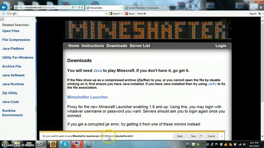Open the dropdown arrow beside Save button

[201, 136]
